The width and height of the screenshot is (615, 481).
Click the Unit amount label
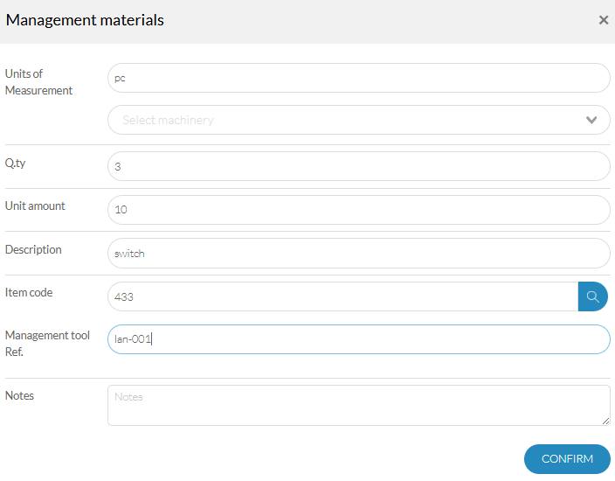coord(35,206)
